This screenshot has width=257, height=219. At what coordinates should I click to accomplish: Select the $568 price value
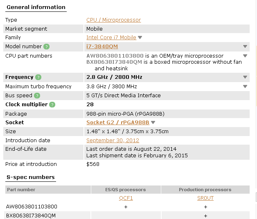click(93, 164)
